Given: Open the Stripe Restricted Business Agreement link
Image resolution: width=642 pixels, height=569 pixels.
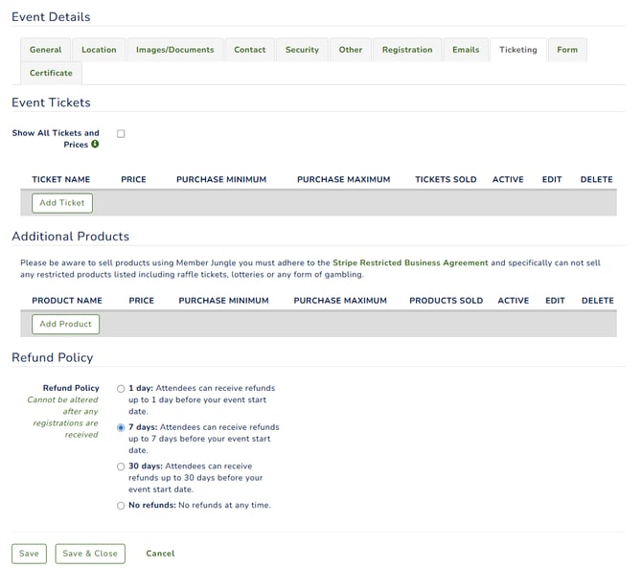Looking at the screenshot, I should (x=410, y=262).
